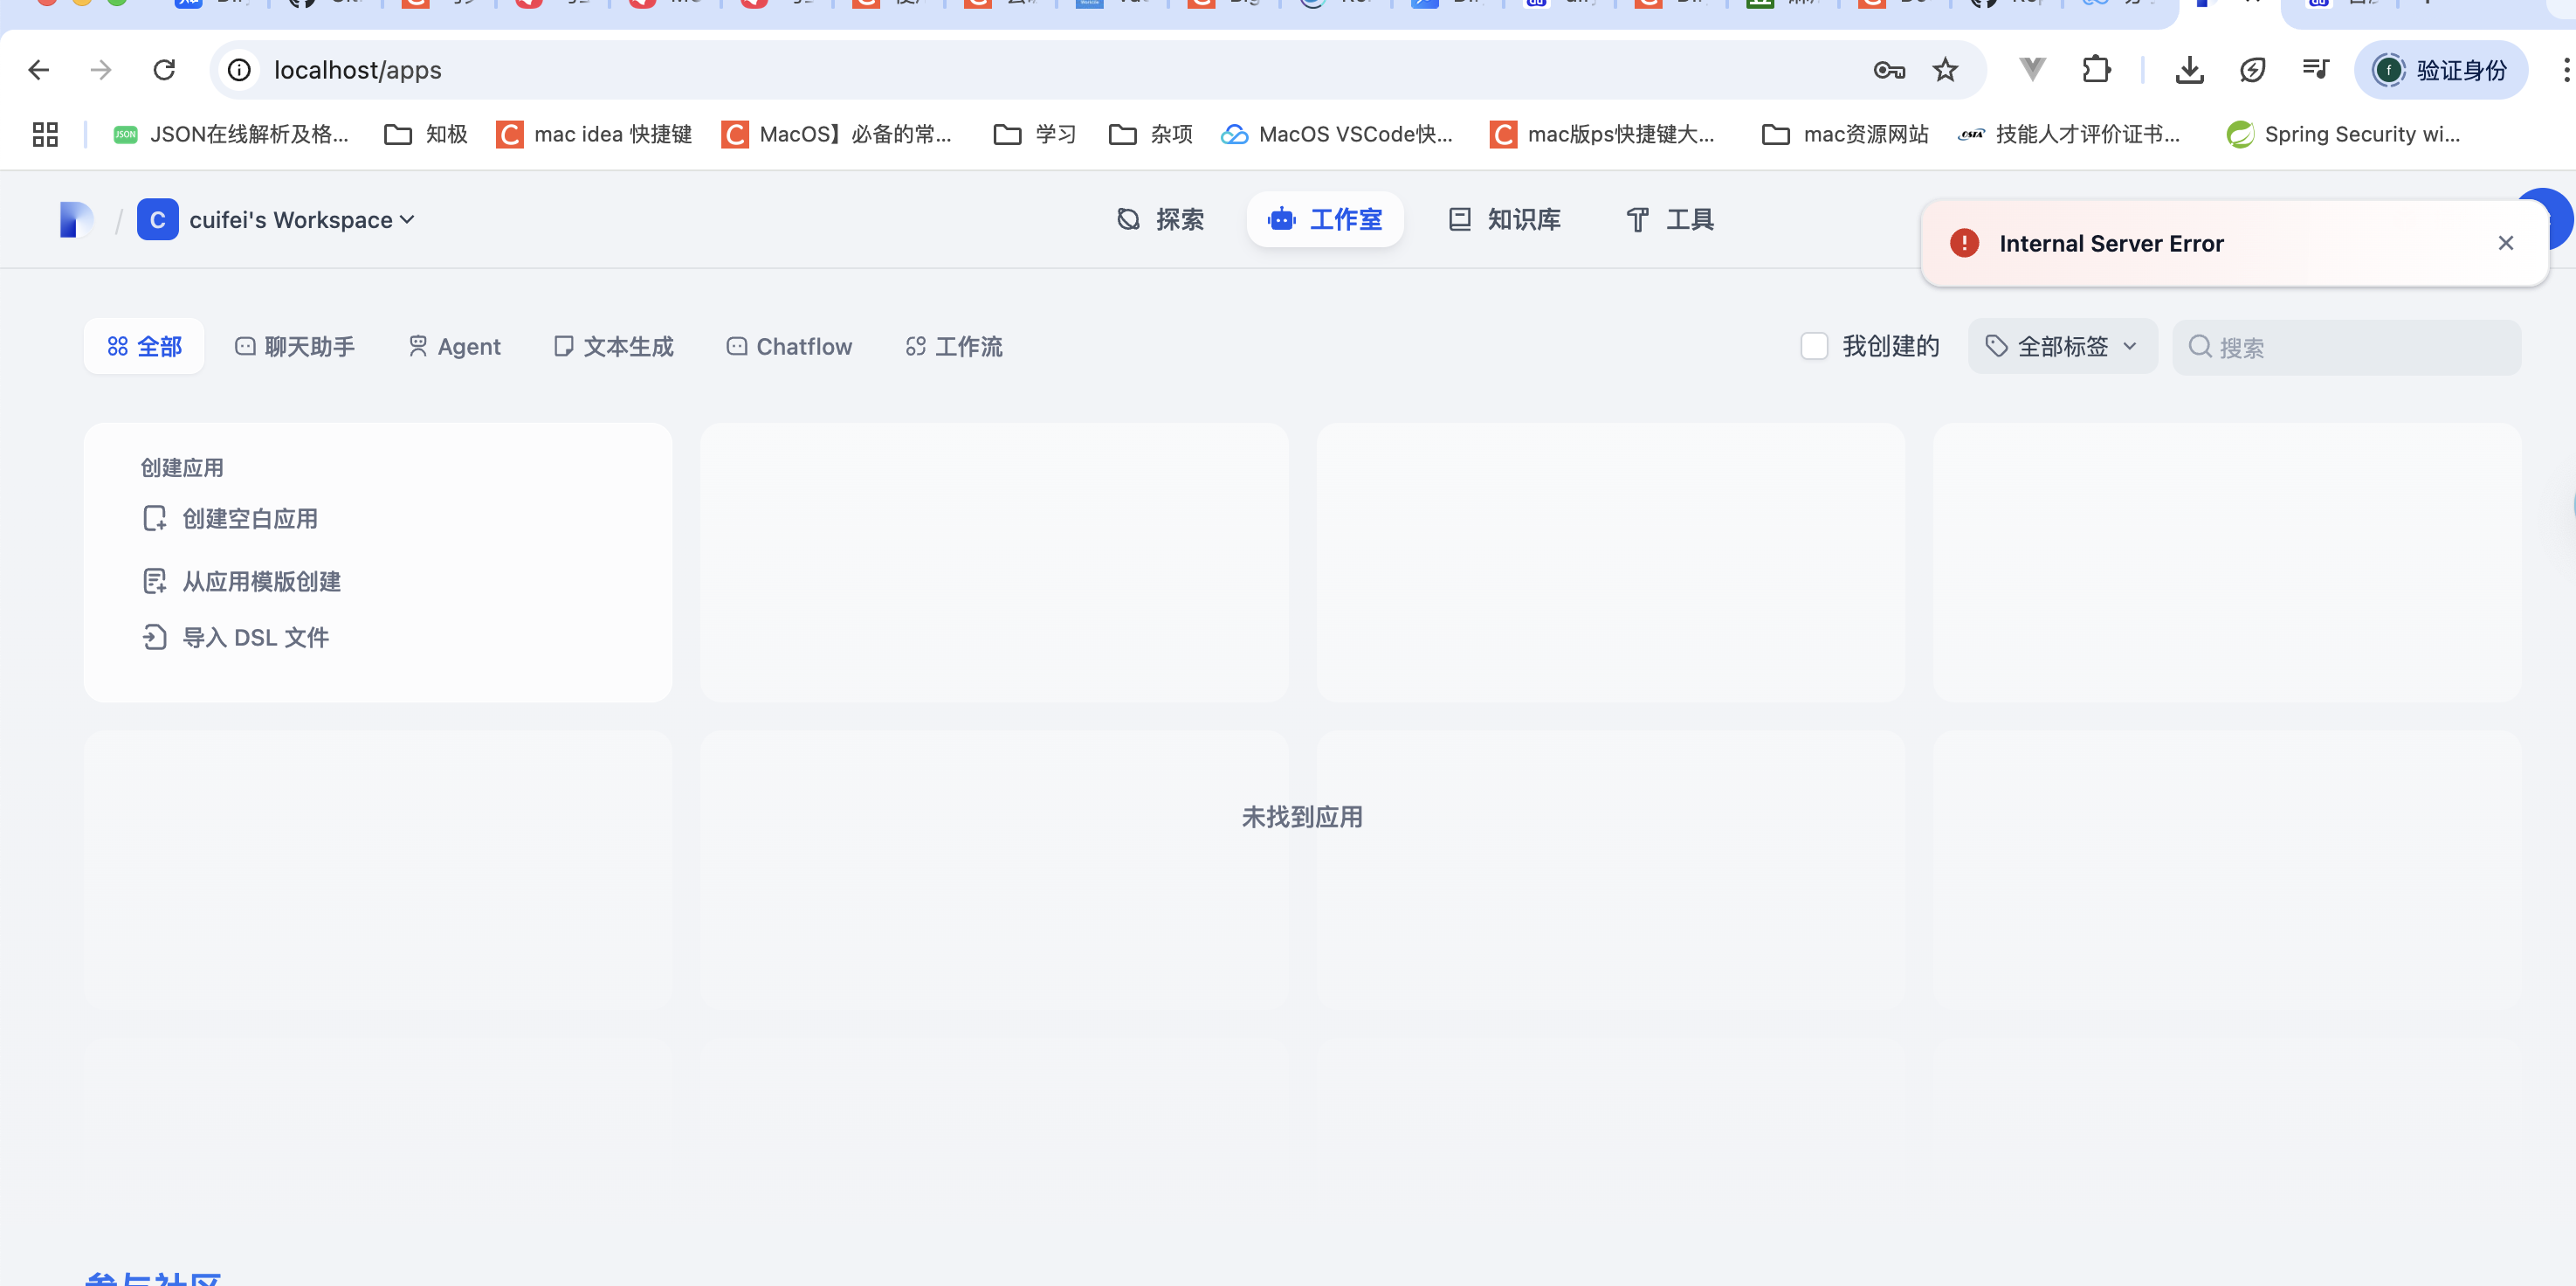Open the apps grid bookmarks icon

point(45,135)
